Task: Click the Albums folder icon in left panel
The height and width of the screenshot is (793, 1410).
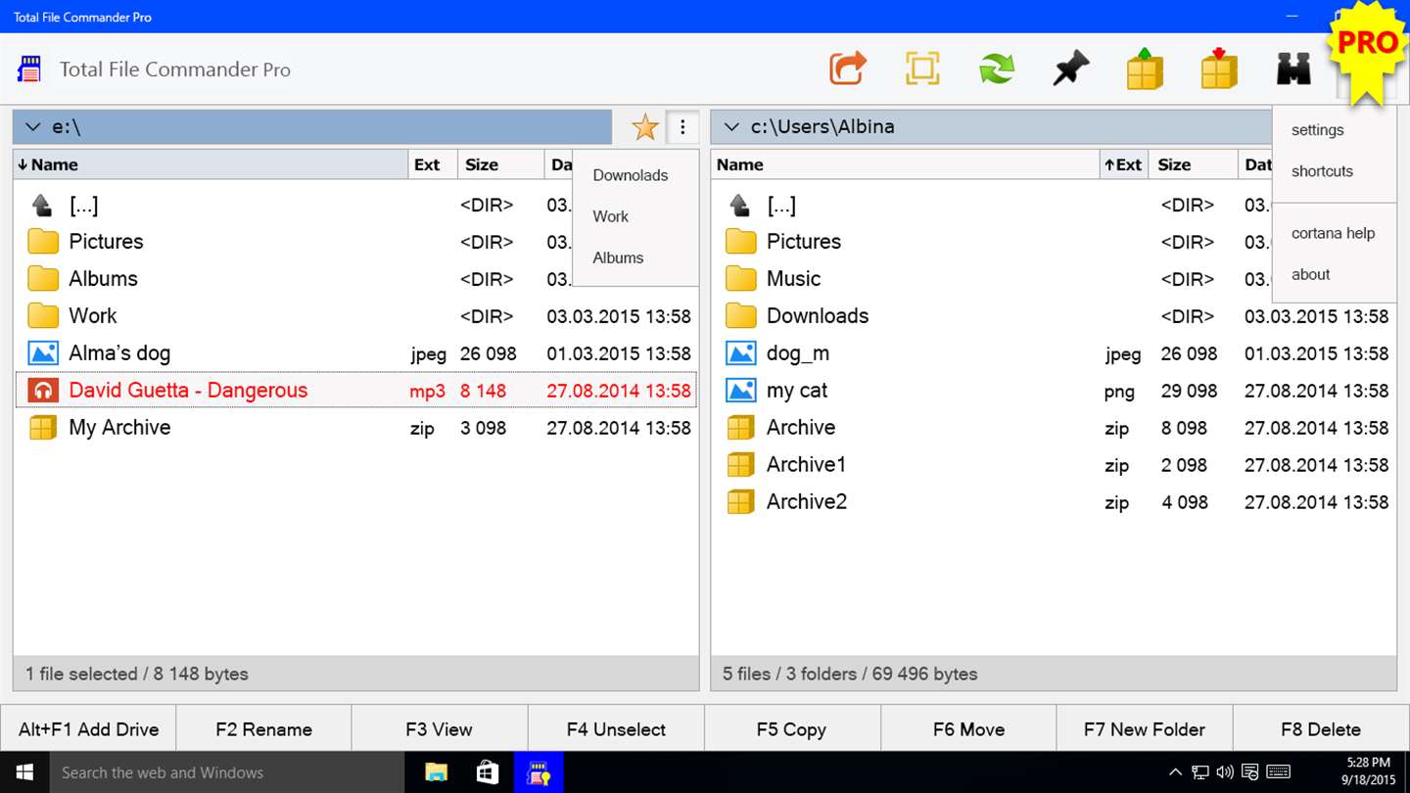Action: coord(43,279)
